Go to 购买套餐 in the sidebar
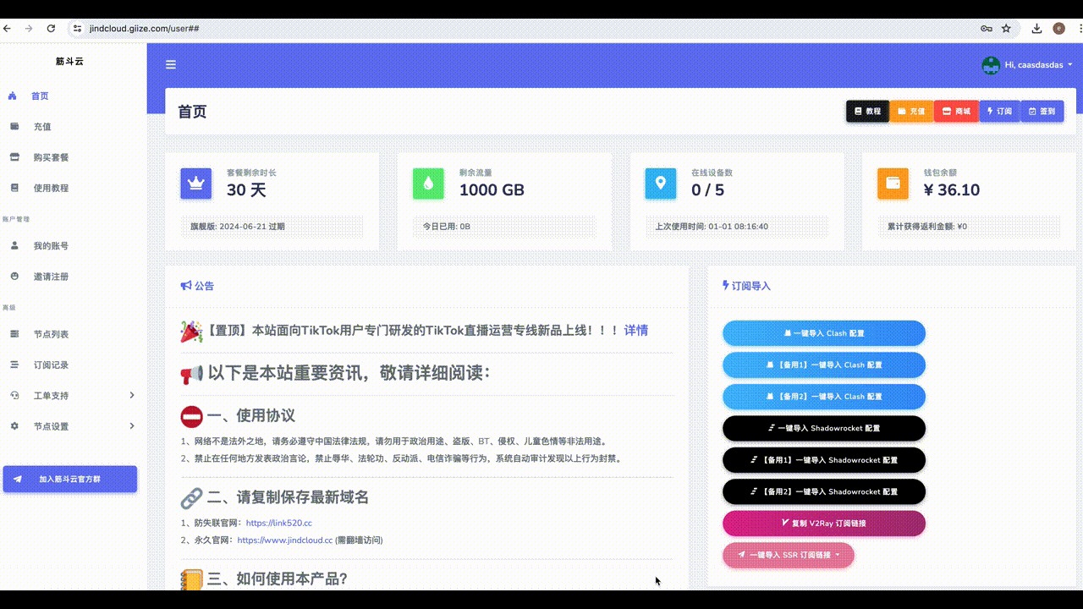Viewport: 1083px width, 609px height. (x=51, y=157)
